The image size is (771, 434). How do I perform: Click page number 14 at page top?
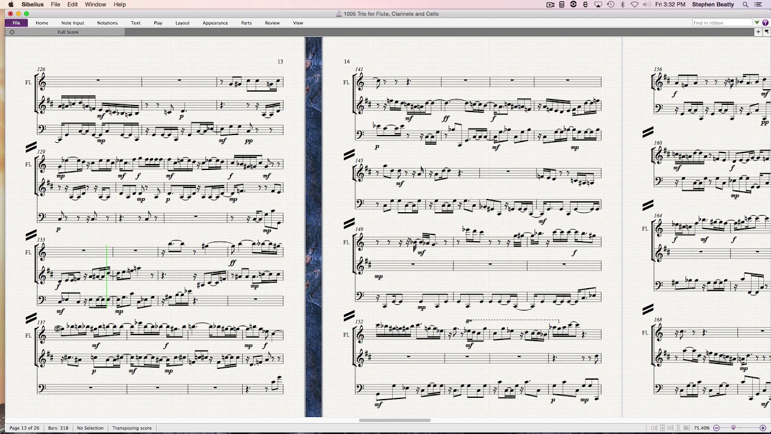(347, 61)
